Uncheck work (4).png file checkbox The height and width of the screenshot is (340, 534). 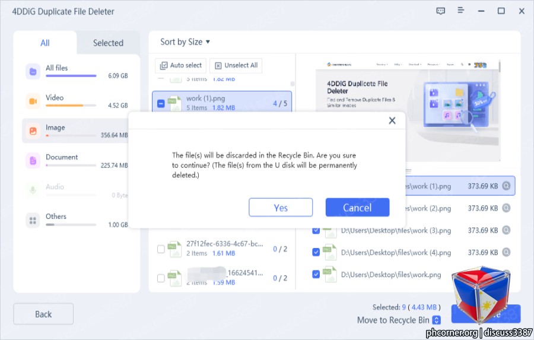coord(316,252)
